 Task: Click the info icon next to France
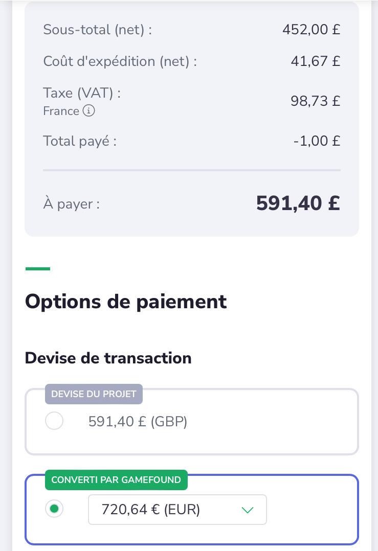coord(88,111)
